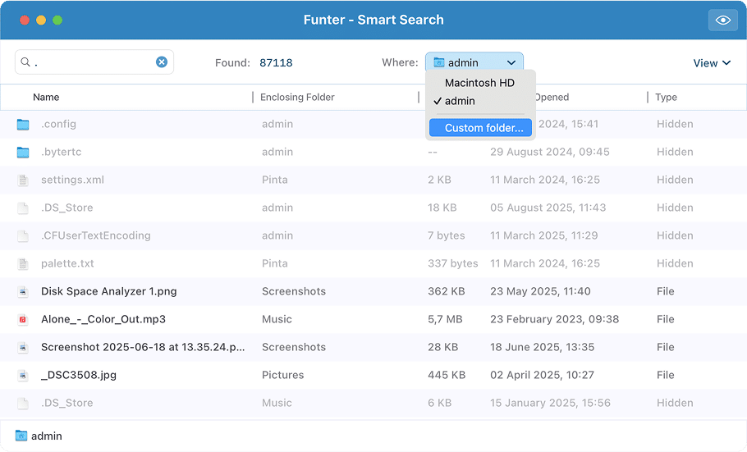Viewport: 747px width, 452px height.
Task: Click the date 23 February 2023, 09:38
Action: (x=555, y=319)
